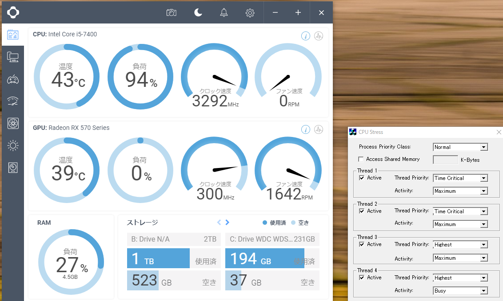The image size is (503, 301).
Task: Click the C: Drive WDC WDS header
Action: (x=272, y=239)
